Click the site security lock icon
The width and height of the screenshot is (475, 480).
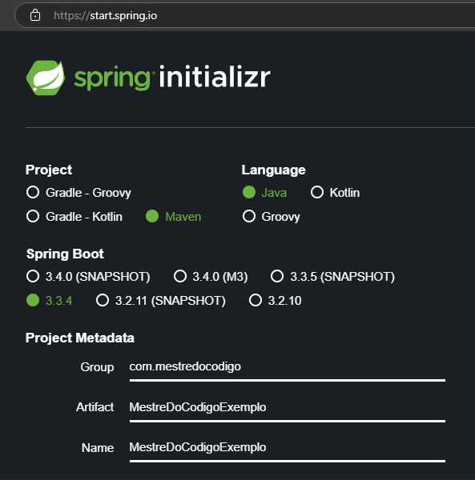point(35,15)
